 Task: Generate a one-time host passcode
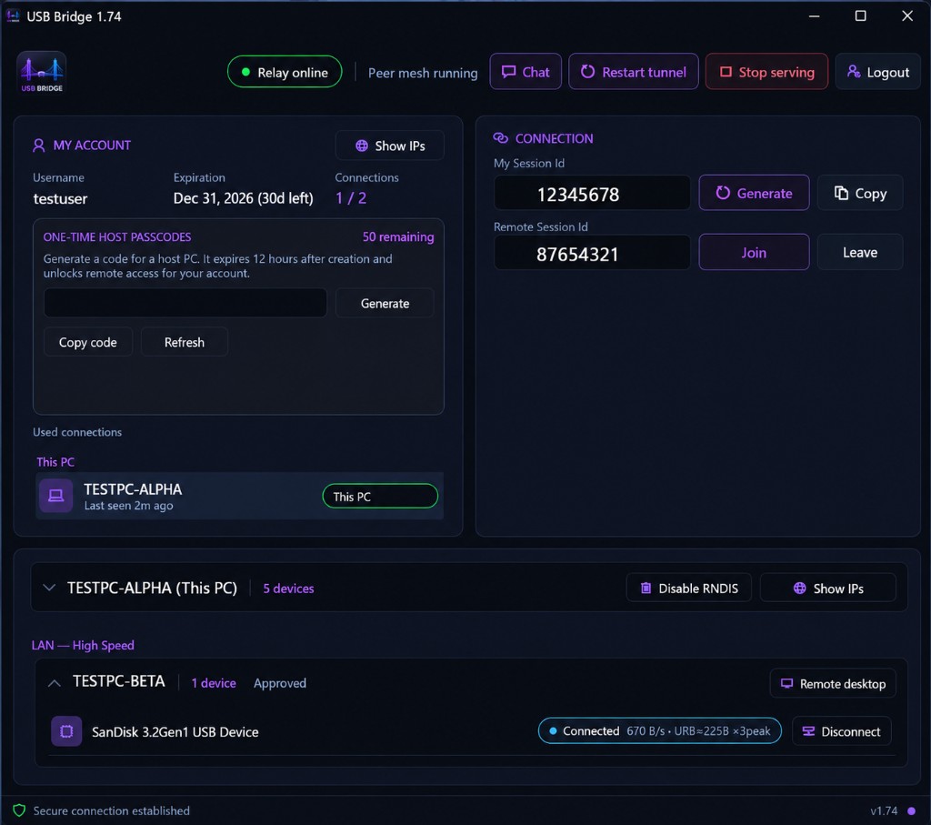[385, 303]
